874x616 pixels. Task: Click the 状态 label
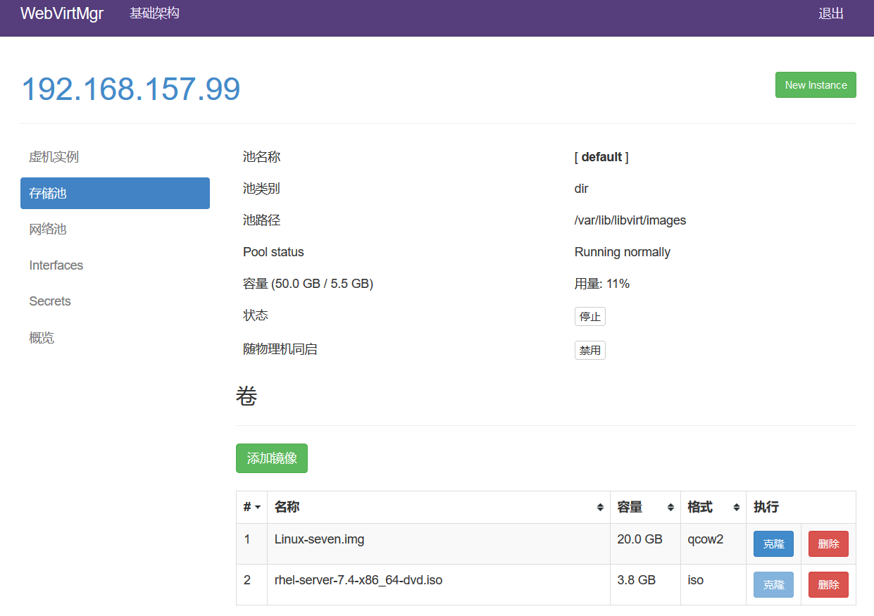[x=256, y=315]
